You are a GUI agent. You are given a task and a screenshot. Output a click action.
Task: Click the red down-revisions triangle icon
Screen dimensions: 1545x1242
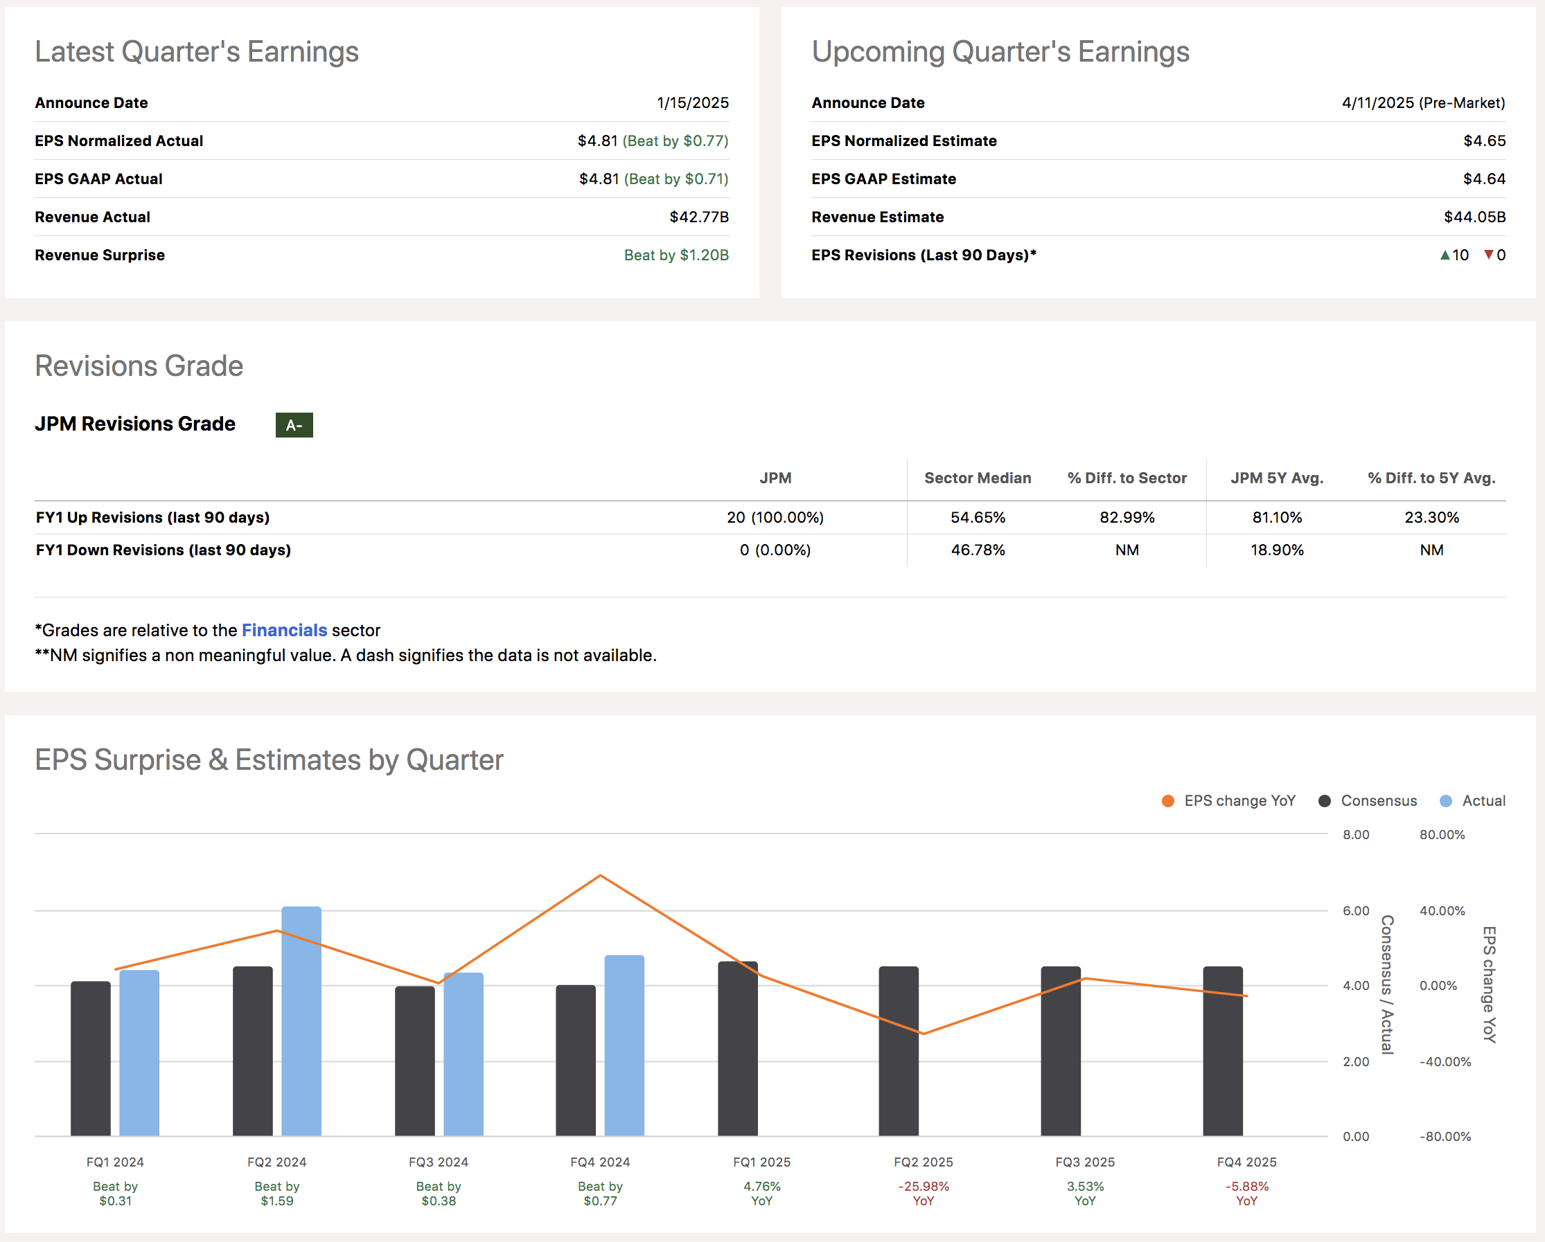[x=1488, y=255]
